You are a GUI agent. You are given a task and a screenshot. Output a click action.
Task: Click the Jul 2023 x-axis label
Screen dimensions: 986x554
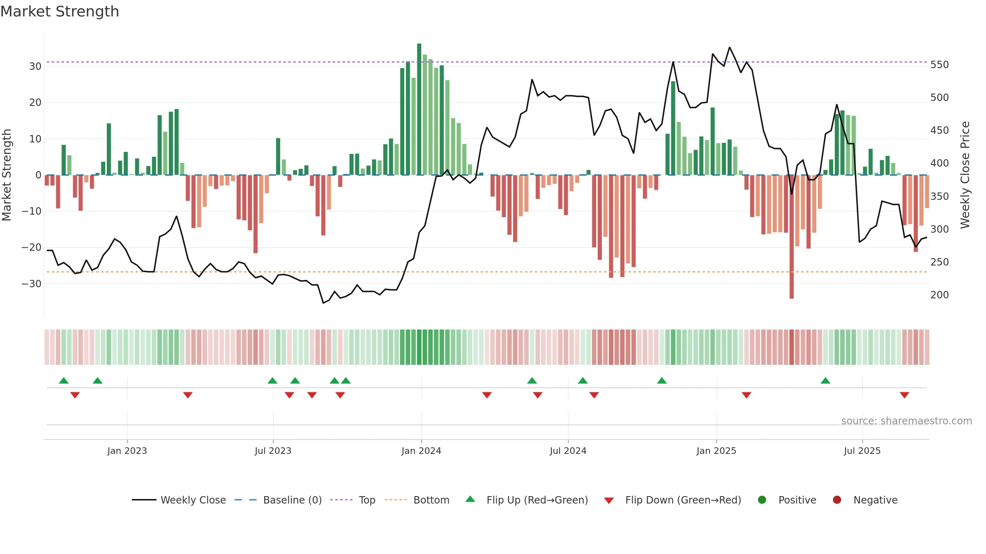[273, 451]
